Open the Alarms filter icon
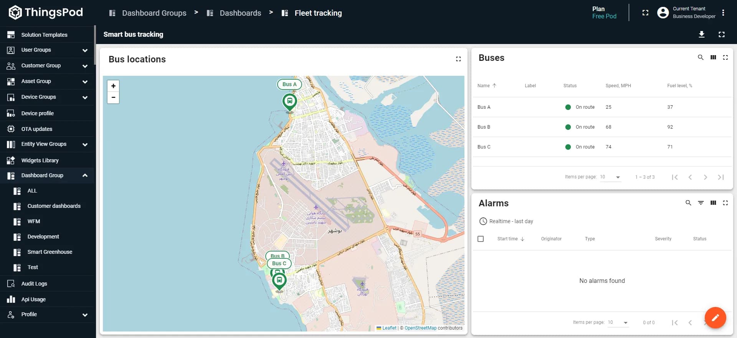This screenshot has width=737, height=338. [x=701, y=203]
